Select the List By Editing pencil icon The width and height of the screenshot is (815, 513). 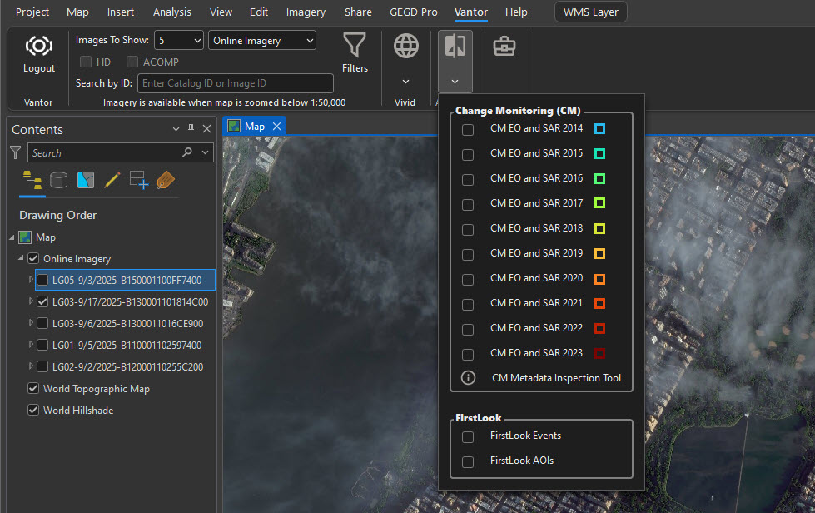tap(112, 180)
